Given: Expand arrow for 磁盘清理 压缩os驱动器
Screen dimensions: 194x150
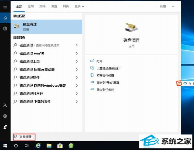Looking at the screenshot, I should click(77, 70).
